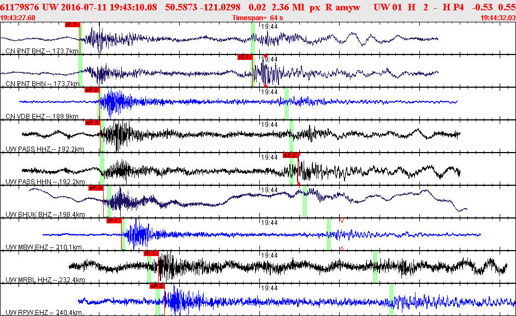Image resolution: width=516 pixels, height=316 pixels.
Task: Click the coordinates 50.5873 -121.0298
Action: pos(203,7)
